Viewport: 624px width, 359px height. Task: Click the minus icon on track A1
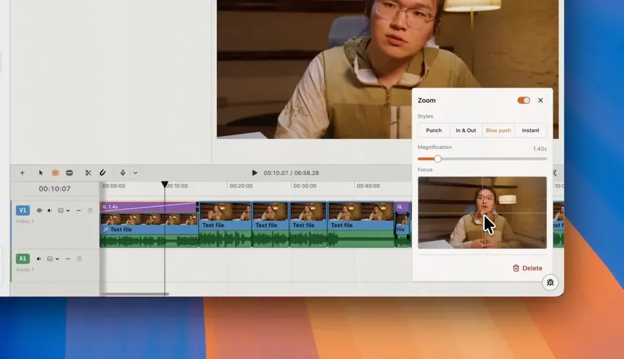(68, 259)
